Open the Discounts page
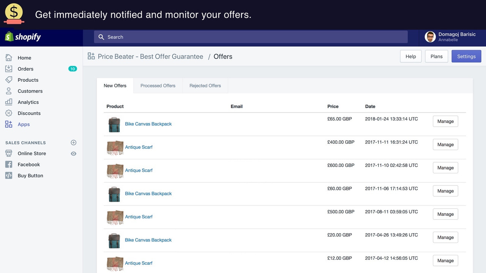Image resolution: width=486 pixels, height=273 pixels. tap(29, 113)
